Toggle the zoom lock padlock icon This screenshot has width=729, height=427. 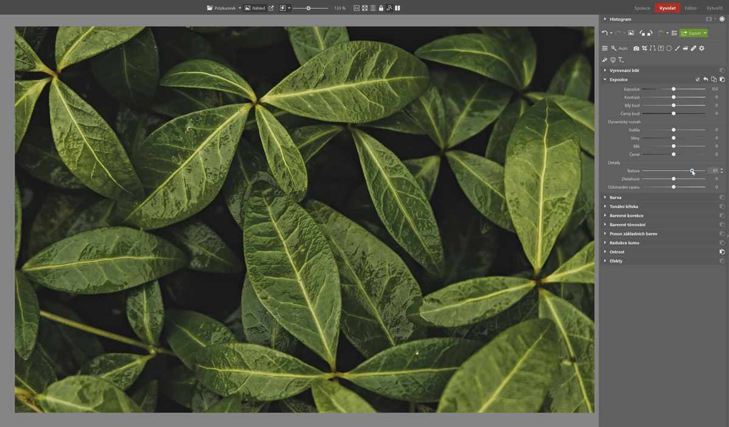coord(381,9)
